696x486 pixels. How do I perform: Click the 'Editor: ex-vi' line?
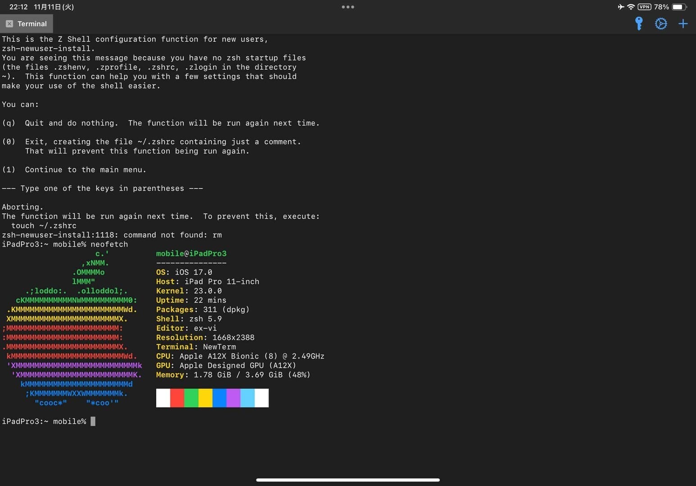click(x=186, y=328)
